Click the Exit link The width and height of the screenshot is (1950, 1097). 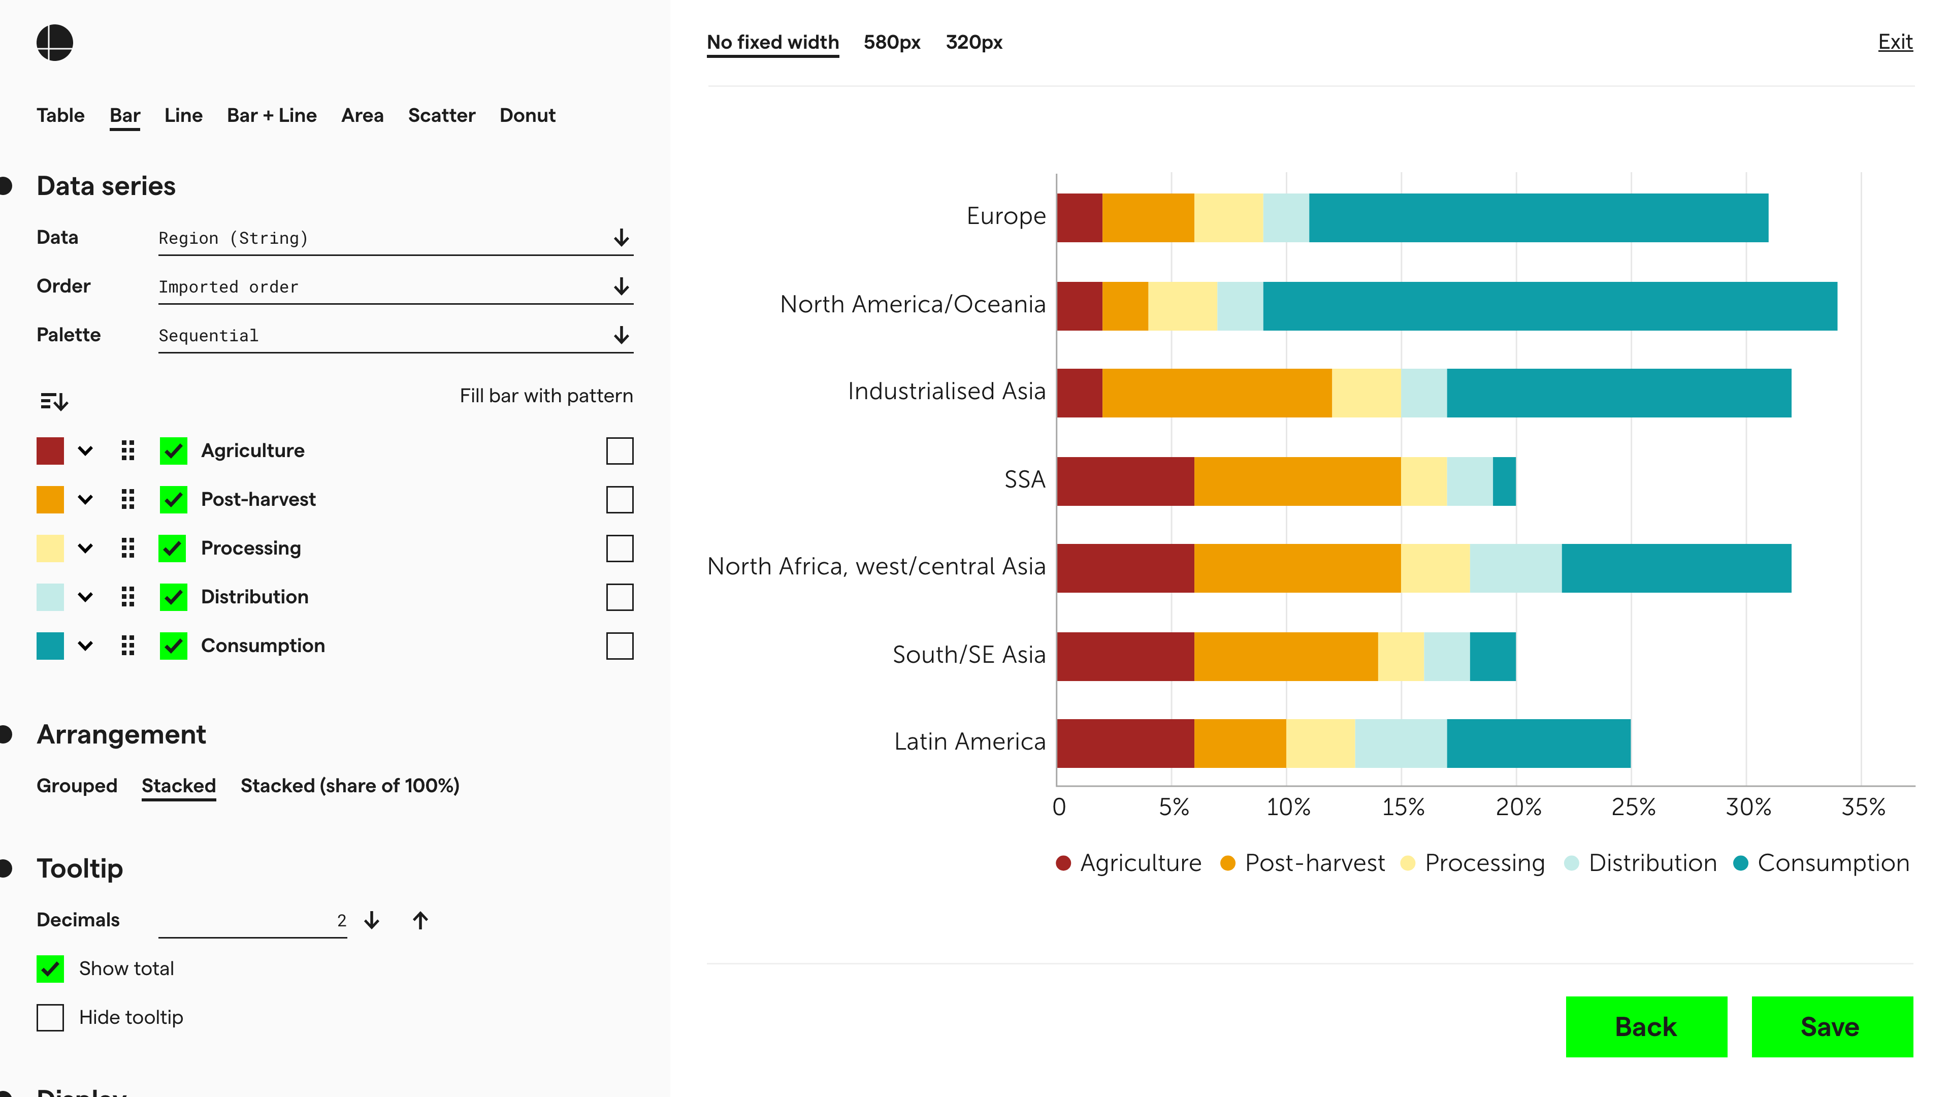(x=1894, y=42)
